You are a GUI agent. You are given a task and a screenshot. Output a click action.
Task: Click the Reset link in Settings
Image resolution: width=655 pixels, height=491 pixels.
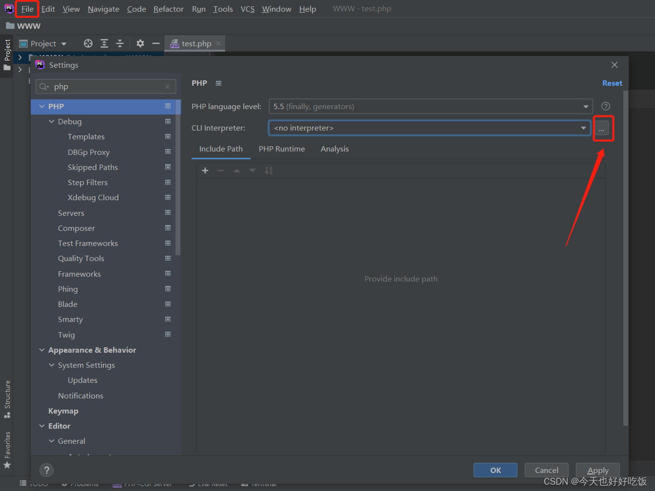click(x=612, y=83)
